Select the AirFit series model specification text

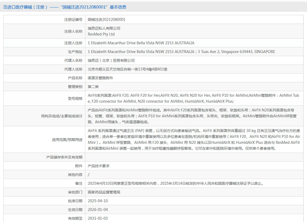tap(193, 98)
